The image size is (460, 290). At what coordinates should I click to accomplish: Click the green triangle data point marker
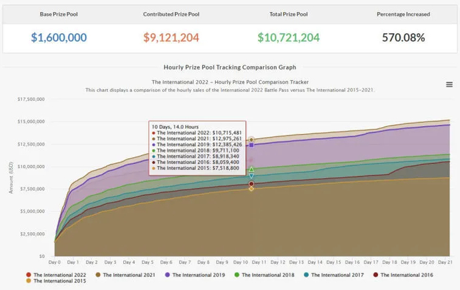251,169
